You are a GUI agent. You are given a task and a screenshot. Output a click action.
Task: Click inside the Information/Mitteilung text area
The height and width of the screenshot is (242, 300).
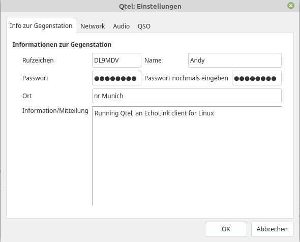click(x=187, y=156)
